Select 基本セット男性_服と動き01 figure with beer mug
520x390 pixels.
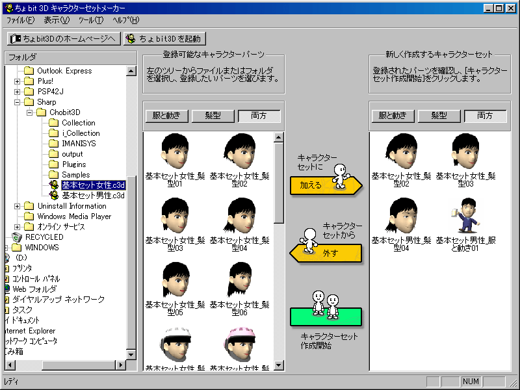465,225
